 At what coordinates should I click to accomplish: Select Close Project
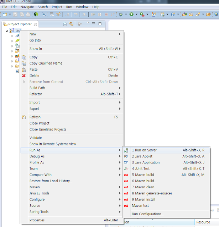pos(72,123)
